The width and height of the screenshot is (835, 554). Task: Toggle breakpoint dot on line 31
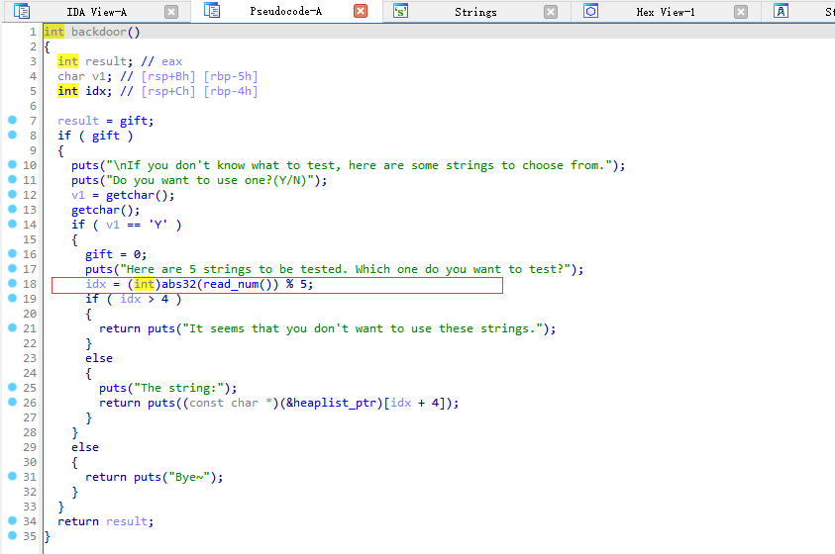click(12, 477)
